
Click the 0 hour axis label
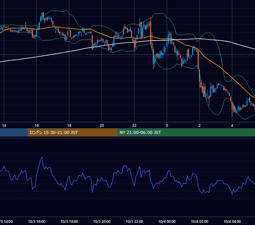coord(167,126)
